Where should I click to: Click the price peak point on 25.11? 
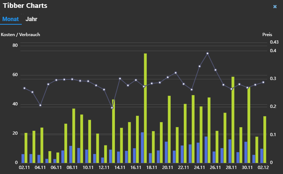click(x=208, y=54)
